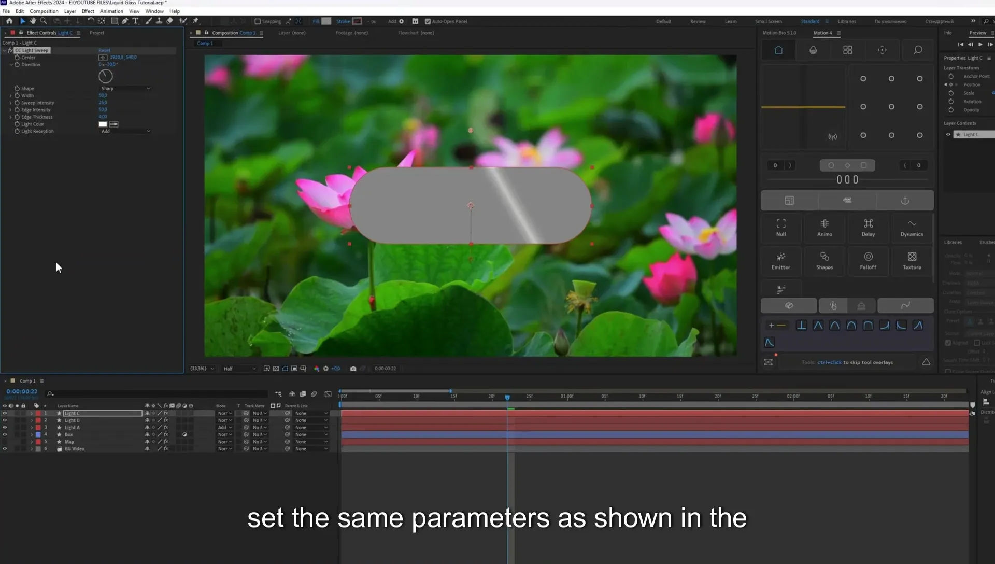Viewport: 995px width, 564px height.
Task: Open the Animation menu
Action: coord(111,11)
